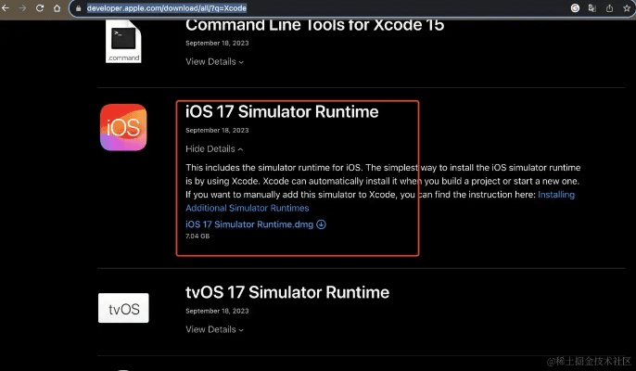Click the browser forward arrow

tap(23, 7)
